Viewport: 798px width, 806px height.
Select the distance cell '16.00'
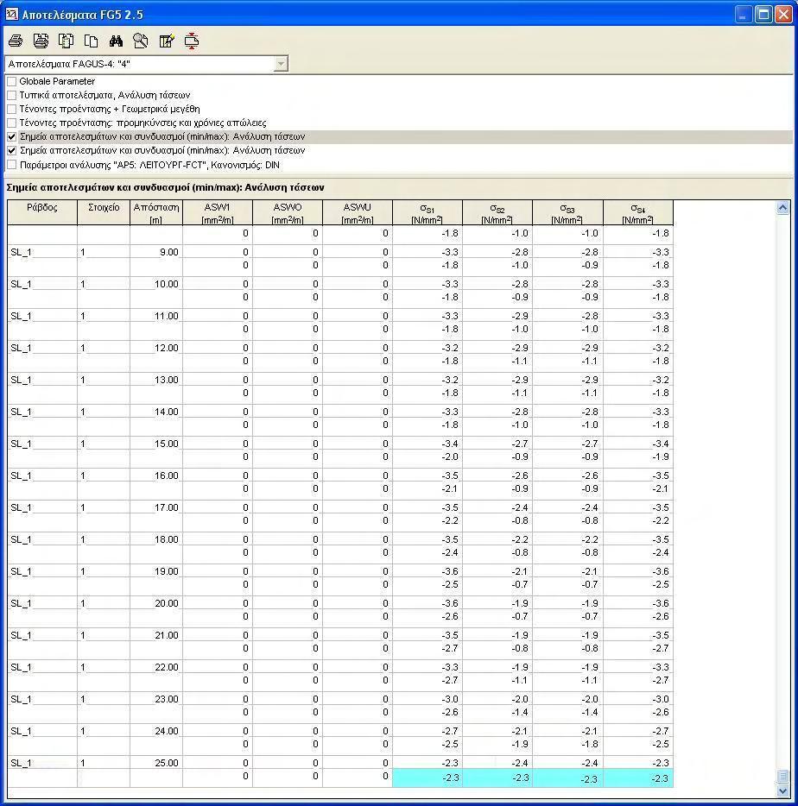coord(156,475)
